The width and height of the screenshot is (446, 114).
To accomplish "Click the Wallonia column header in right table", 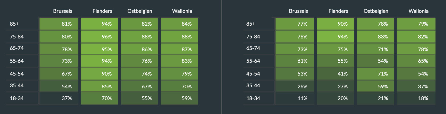I will (x=418, y=11).
